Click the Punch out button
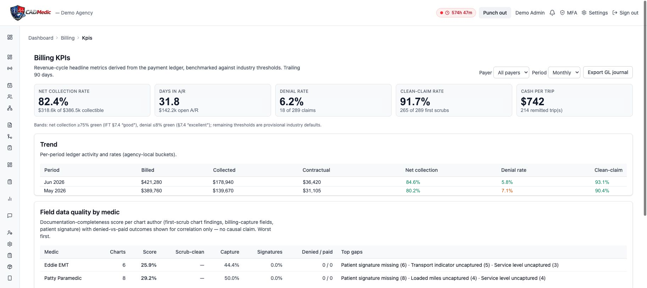 pyautogui.click(x=495, y=13)
